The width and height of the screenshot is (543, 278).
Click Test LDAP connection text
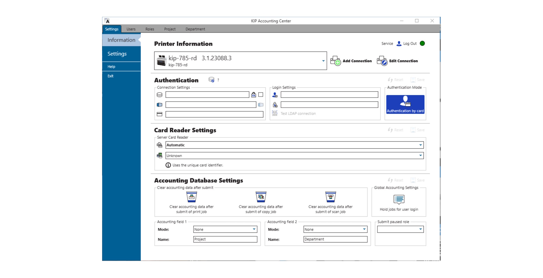[298, 114]
